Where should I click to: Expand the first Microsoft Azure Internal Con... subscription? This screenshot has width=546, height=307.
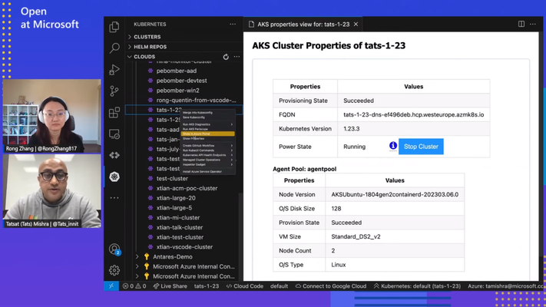[x=137, y=266]
